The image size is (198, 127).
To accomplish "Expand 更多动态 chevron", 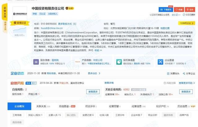I will (x=99, y=73).
